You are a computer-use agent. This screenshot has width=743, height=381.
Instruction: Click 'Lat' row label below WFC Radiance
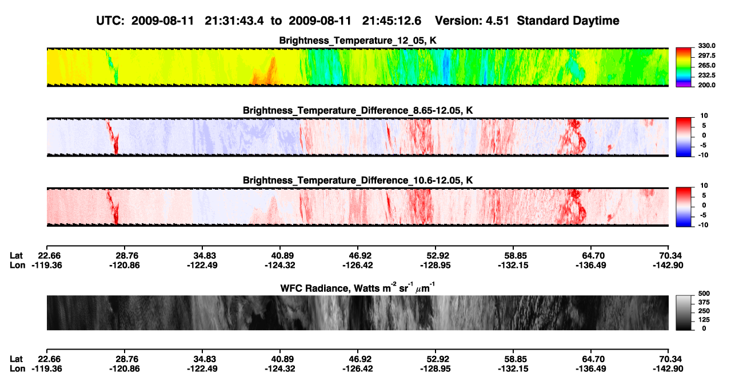click(x=17, y=359)
